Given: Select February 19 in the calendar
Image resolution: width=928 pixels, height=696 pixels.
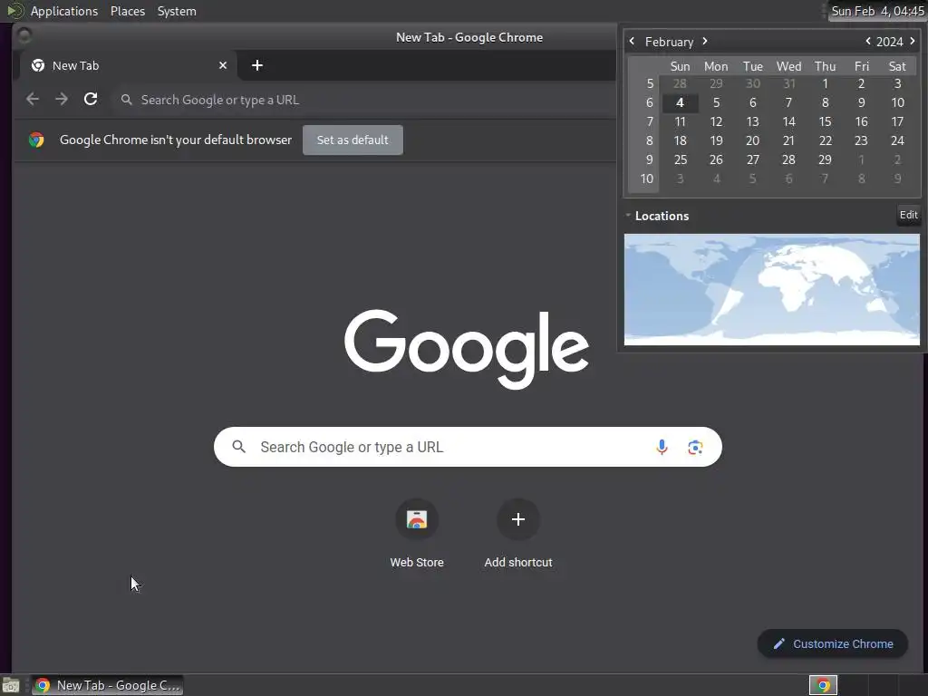Looking at the screenshot, I should (x=716, y=140).
